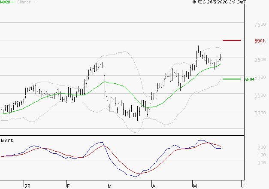This screenshot has width=269, height=189.
Task: Click the 100 MACD axis label
Action: pos(262,155)
